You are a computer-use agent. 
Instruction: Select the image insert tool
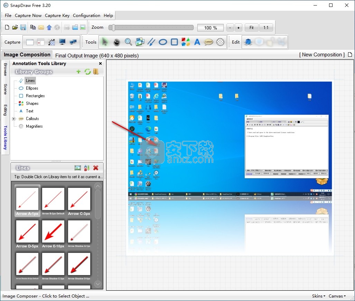point(140,42)
